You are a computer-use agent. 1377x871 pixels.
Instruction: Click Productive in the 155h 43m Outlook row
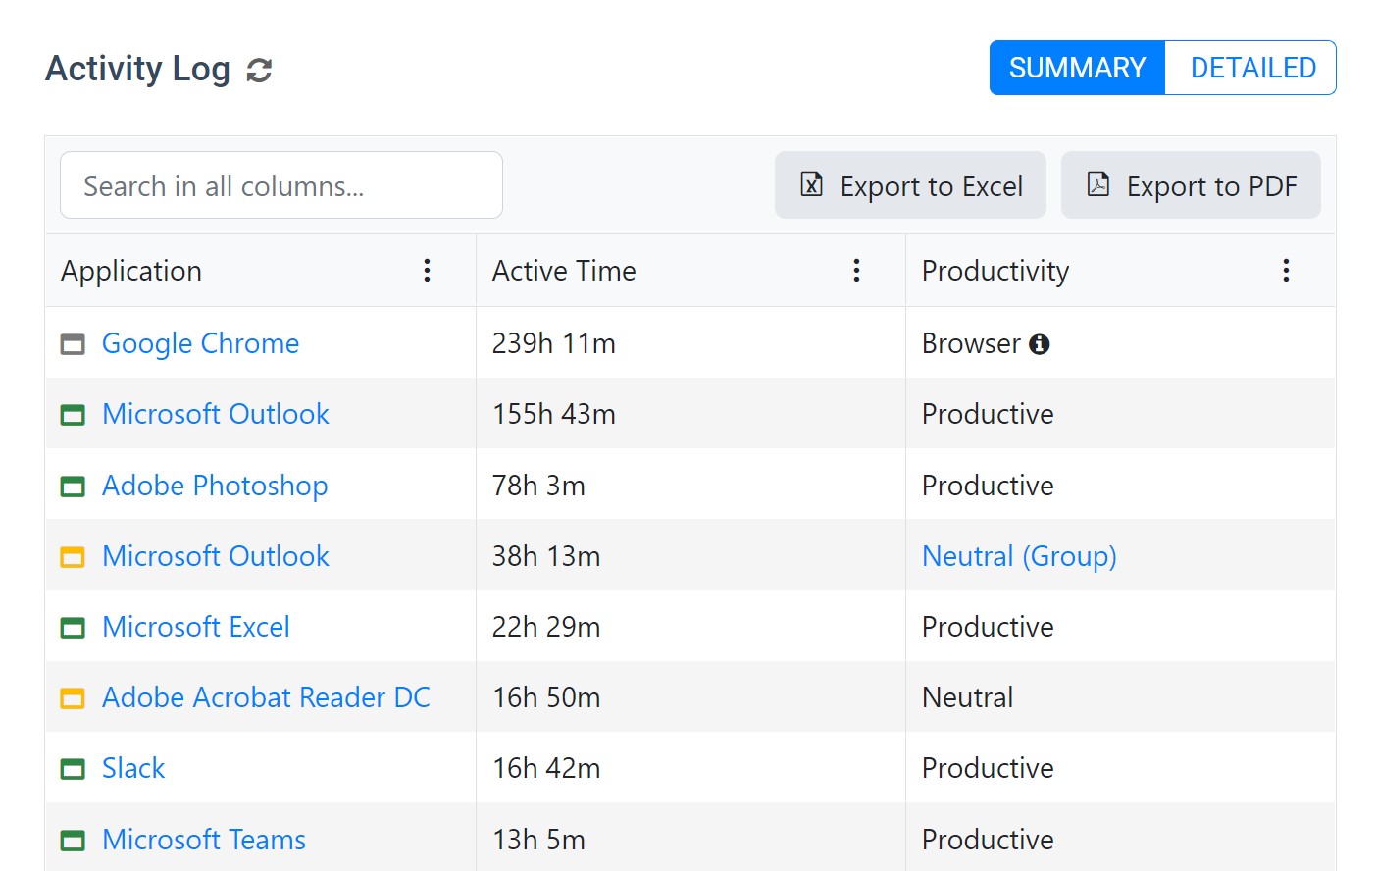pos(988,414)
